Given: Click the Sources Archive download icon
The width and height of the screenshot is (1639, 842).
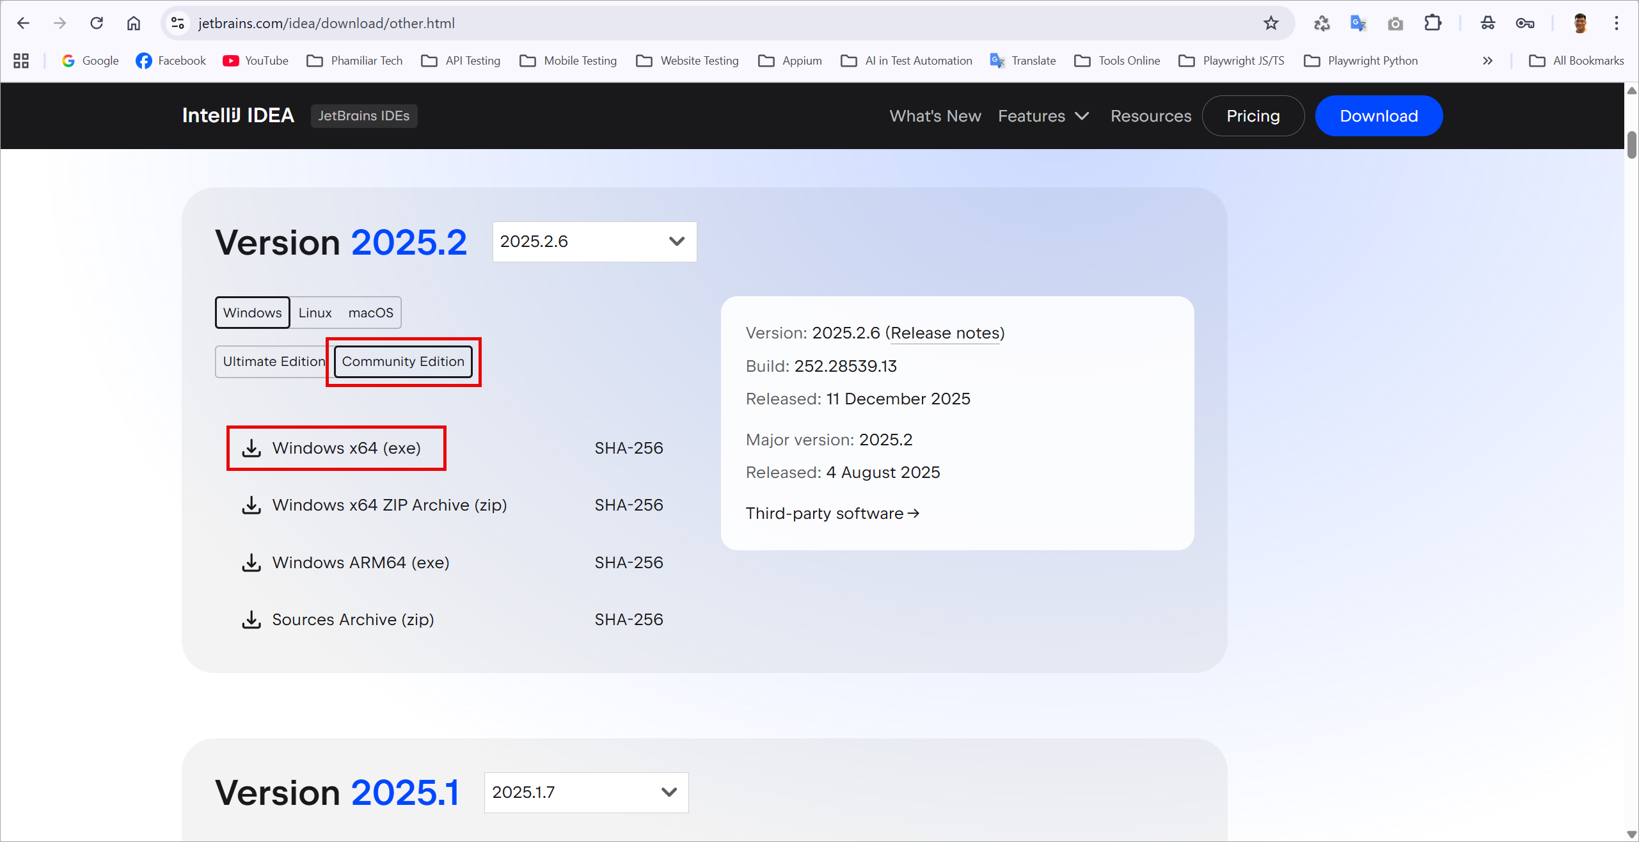Looking at the screenshot, I should pos(251,619).
